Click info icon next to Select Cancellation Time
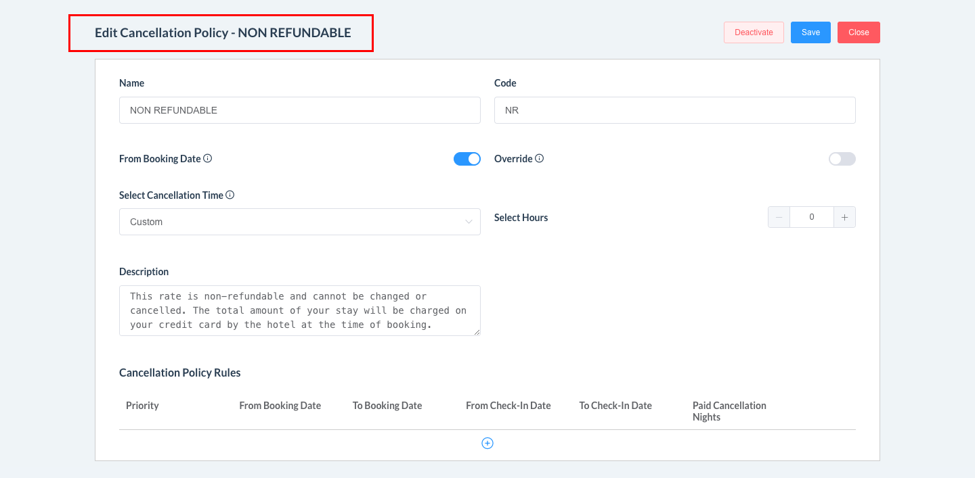975x478 pixels. [x=230, y=195]
